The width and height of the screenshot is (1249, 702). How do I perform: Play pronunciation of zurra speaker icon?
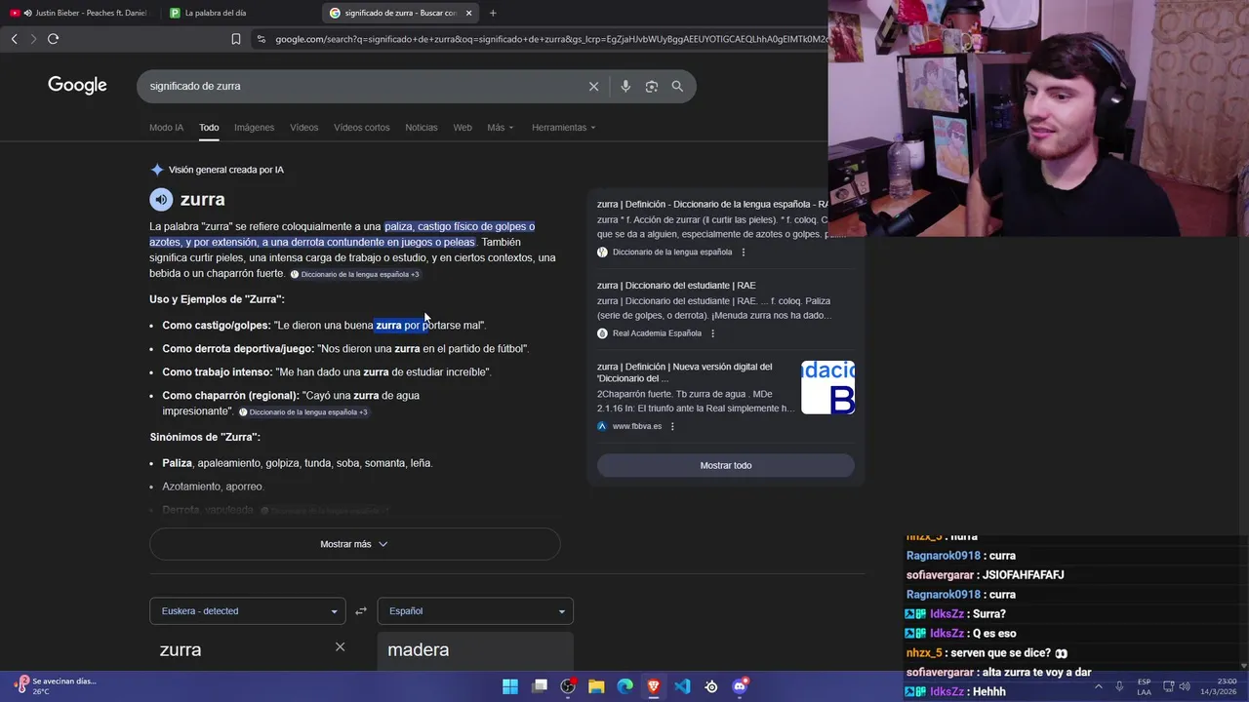coord(161,200)
